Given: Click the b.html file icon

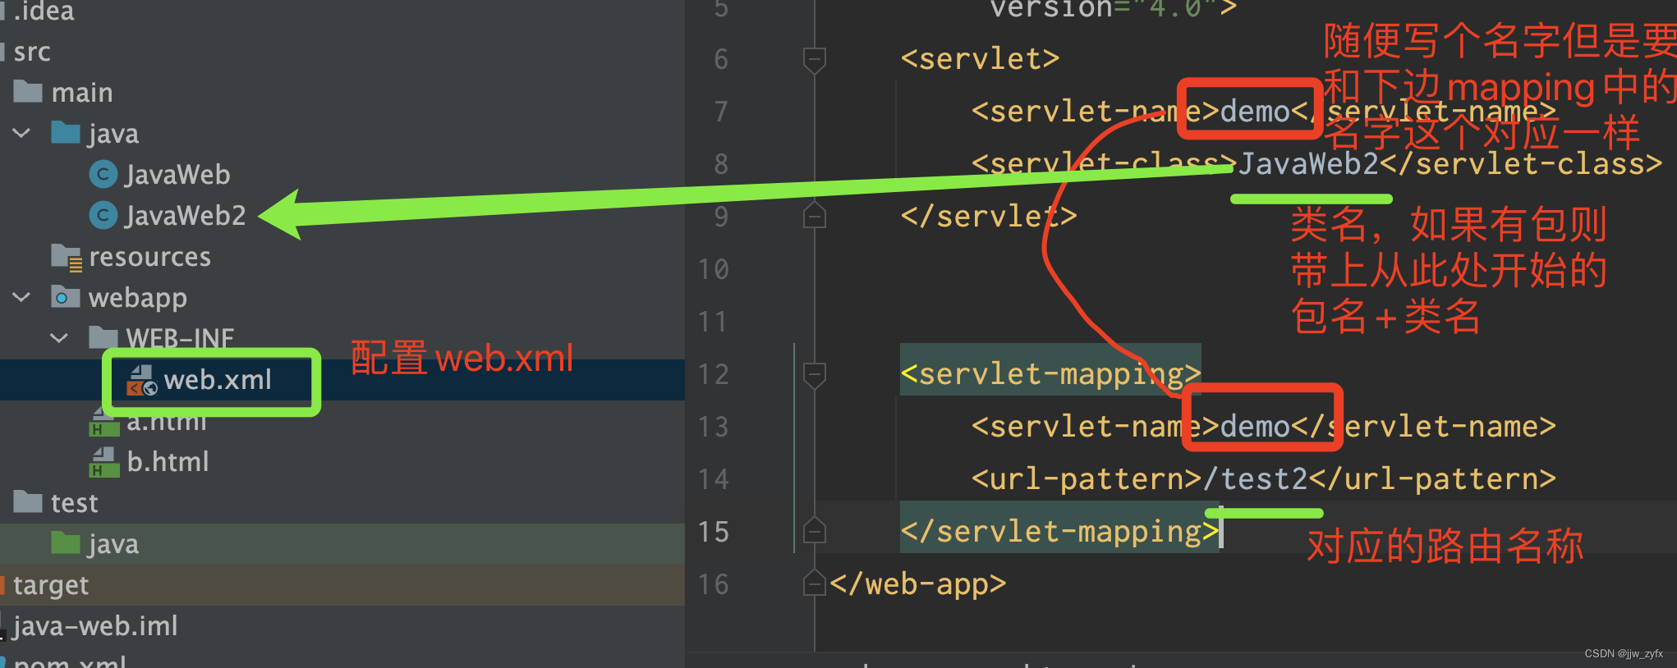Looking at the screenshot, I should (103, 462).
